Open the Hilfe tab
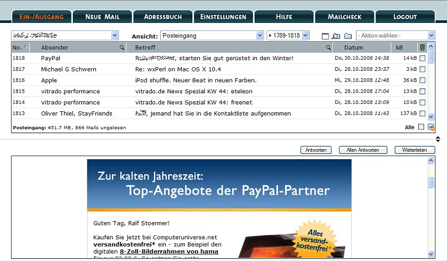Screen dimensions: 447x261 click(284, 17)
